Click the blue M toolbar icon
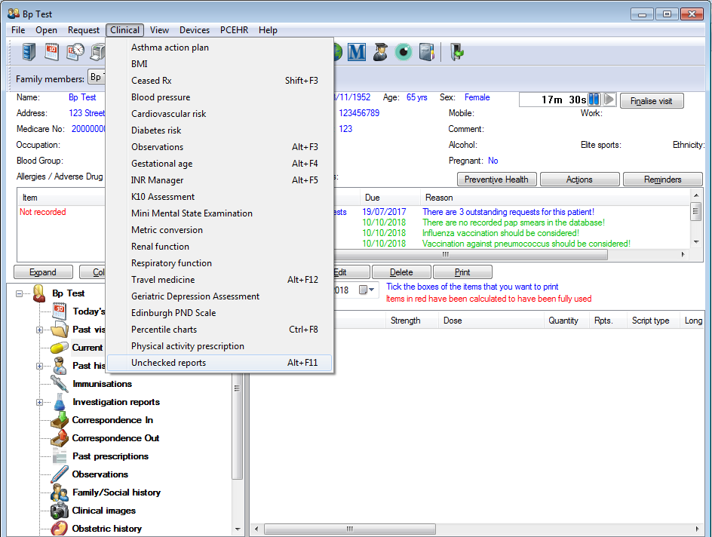 [x=357, y=52]
